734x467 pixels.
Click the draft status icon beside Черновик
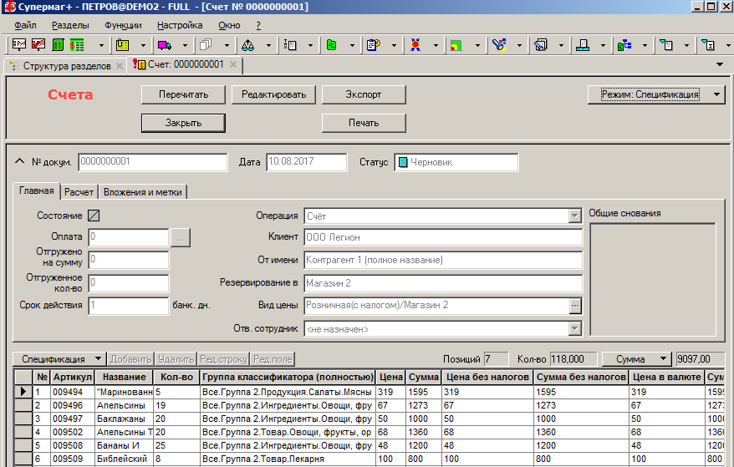403,162
